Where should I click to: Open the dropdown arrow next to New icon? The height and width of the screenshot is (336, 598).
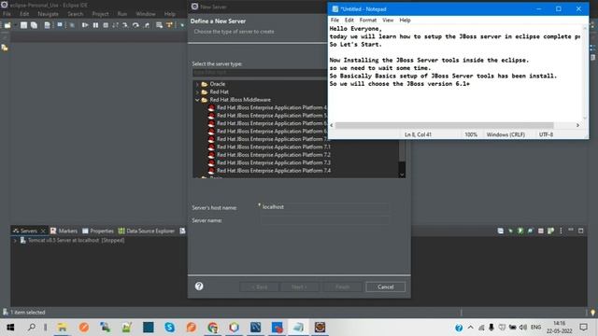15,25
